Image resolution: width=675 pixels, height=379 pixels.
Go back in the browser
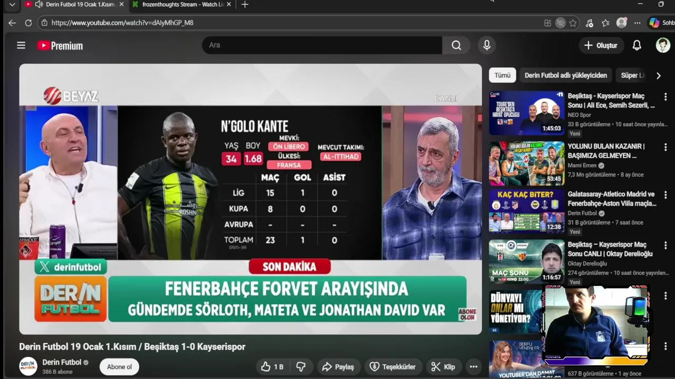coord(12,23)
